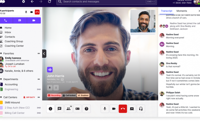This screenshot has width=200, height=121.
Task: Reload using the refresh icon
Action: tap(49, 2)
